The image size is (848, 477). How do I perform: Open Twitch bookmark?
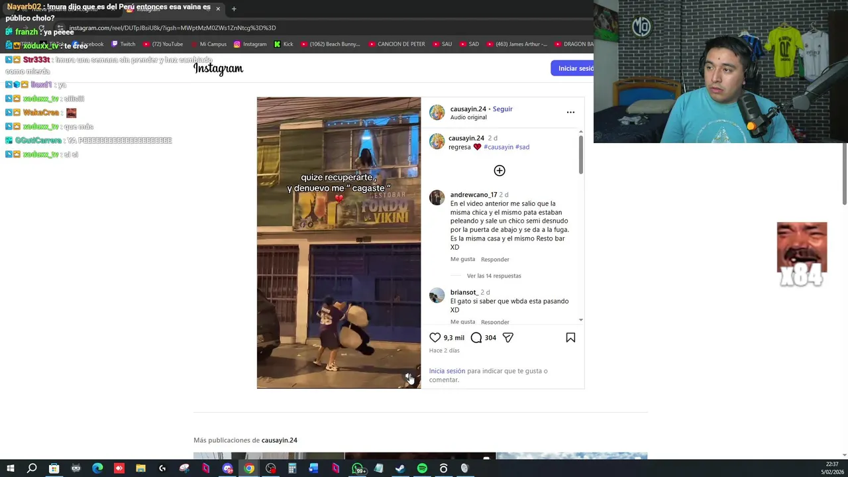(123, 44)
